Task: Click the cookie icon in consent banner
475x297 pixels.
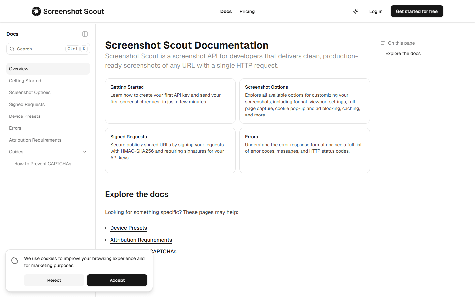Action: pyautogui.click(x=15, y=260)
